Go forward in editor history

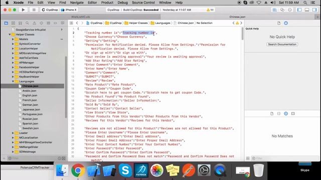82,23
